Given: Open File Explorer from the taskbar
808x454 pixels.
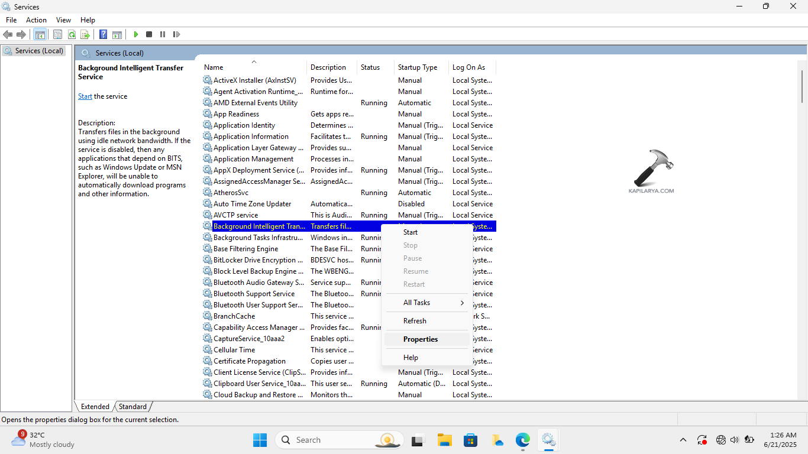Looking at the screenshot, I should pyautogui.click(x=444, y=440).
